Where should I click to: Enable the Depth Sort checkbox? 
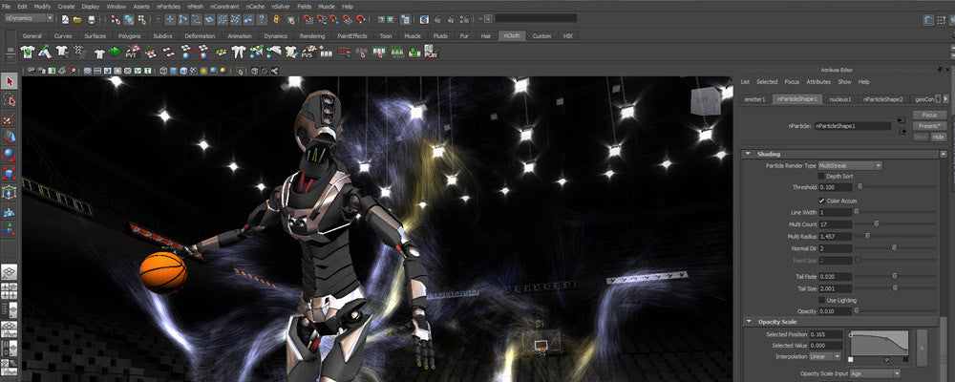pyautogui.click(x=821, y=176)
